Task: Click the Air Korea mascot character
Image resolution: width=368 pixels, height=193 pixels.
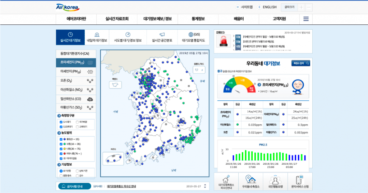Action: [298, 87]
